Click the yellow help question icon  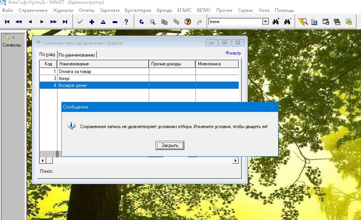point(188,22)
